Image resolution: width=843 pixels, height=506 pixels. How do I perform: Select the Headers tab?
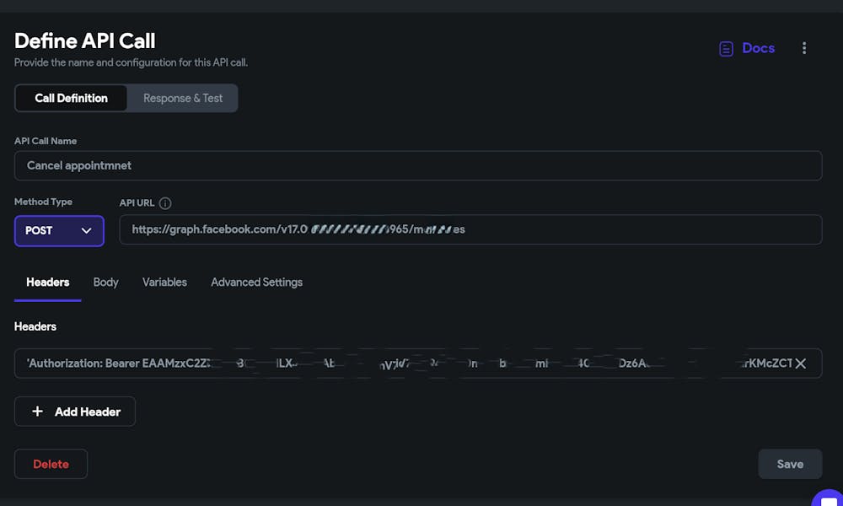coord(48,282)
